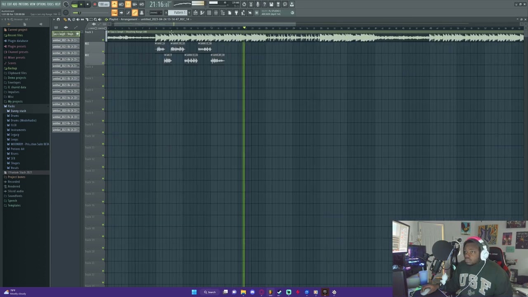Adjust the master pitch knob

pyautogui.click(x=66, y=12)
